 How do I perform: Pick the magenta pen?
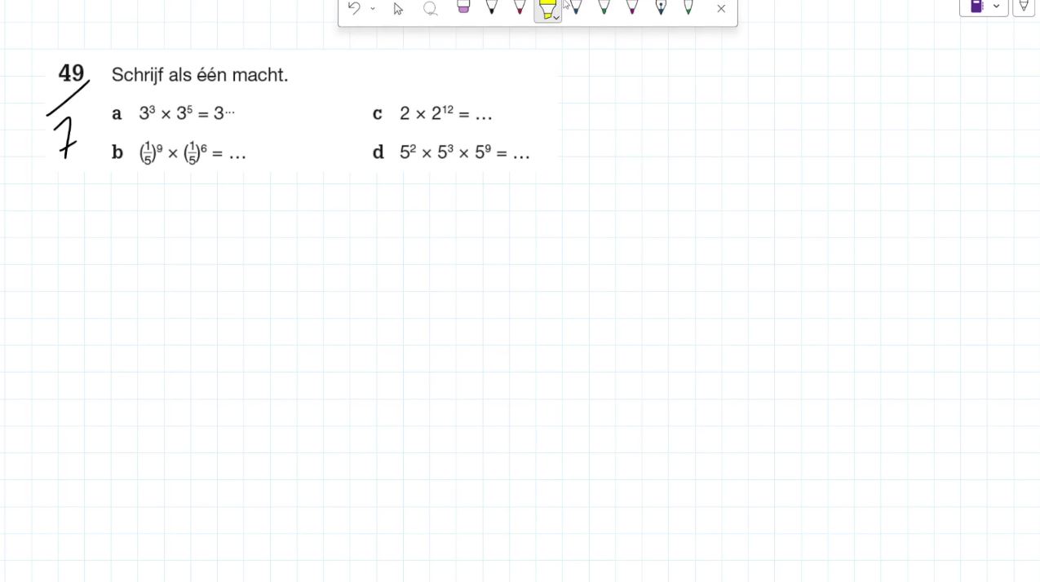(632, 7)
